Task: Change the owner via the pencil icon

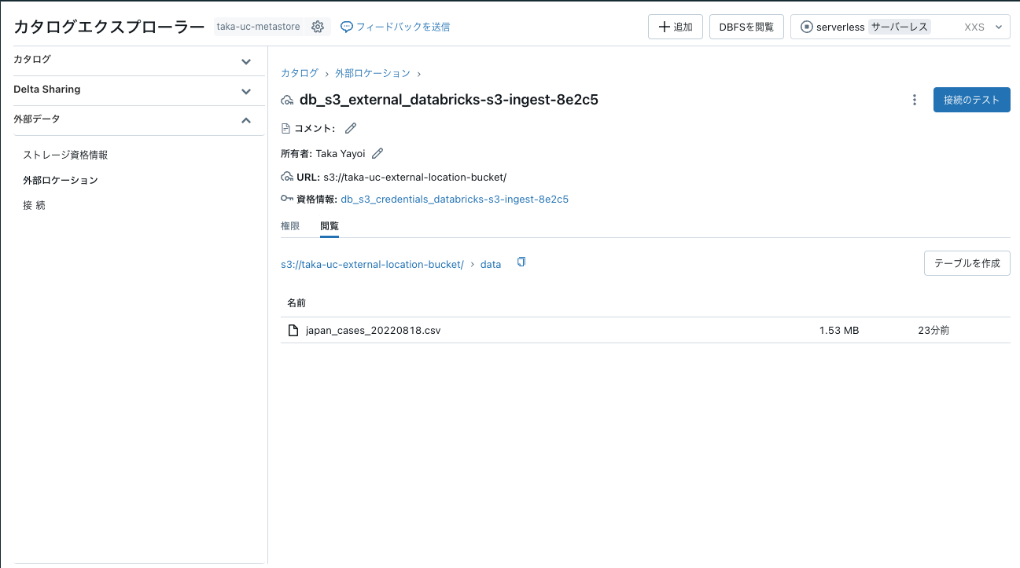Action: point(377,152)
